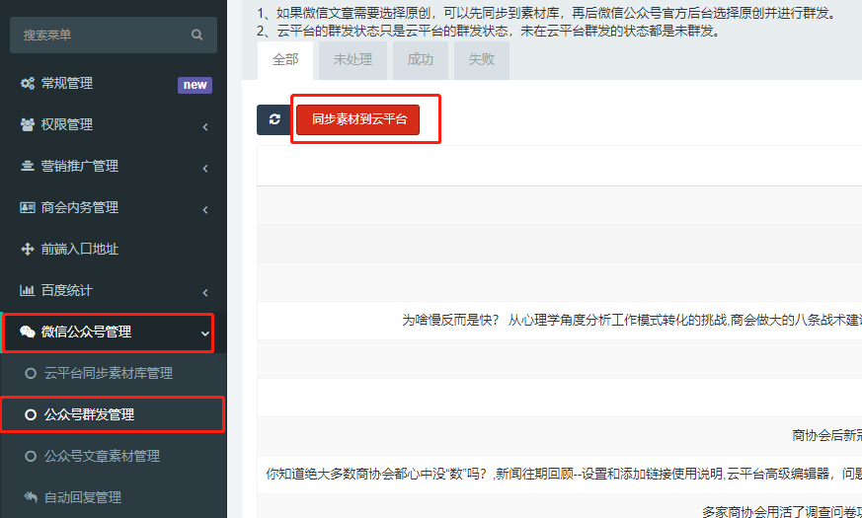Screen dimensions: 862x518
Task: Open 云平台同步素材库管理 in the sidebar
Action: click(109, 373)
